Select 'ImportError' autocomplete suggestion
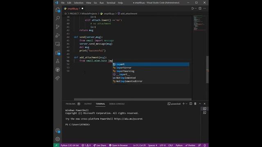Image resolution: width=262 pixels, height=147 pixels. pyautogui.click(x=151, y=68)
